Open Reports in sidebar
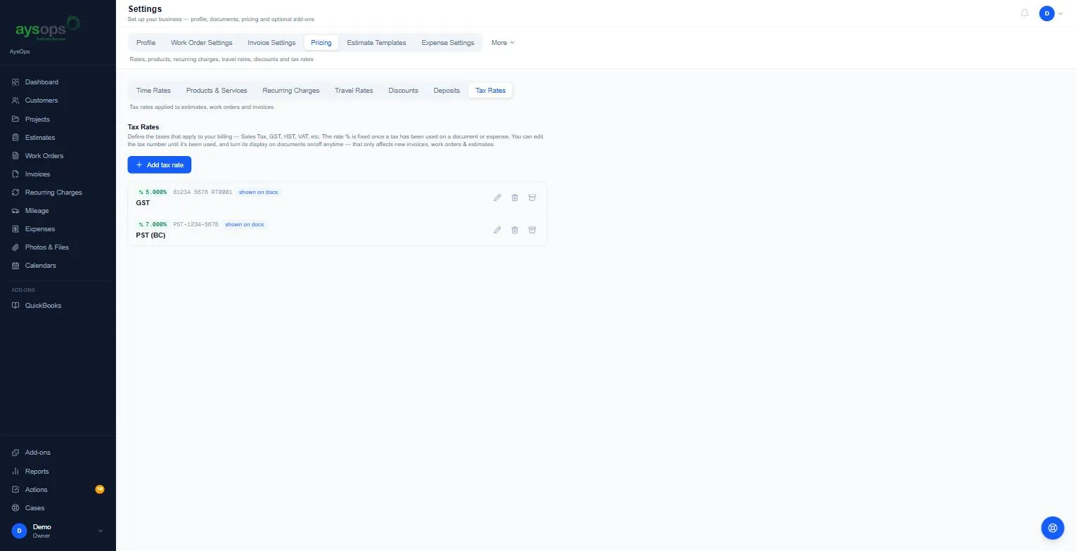The width and height of the screenshot is (1076, 551). click(58, 471)
